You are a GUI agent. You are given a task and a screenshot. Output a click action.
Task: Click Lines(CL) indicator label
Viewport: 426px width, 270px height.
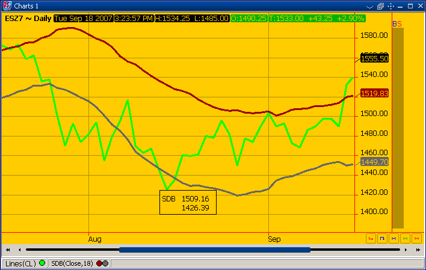[x=20, y=263]
